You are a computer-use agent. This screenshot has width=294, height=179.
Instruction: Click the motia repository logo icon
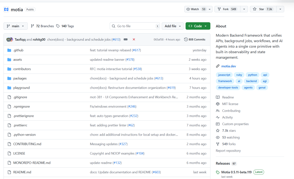pyautogui.click(x=6, y=9)
